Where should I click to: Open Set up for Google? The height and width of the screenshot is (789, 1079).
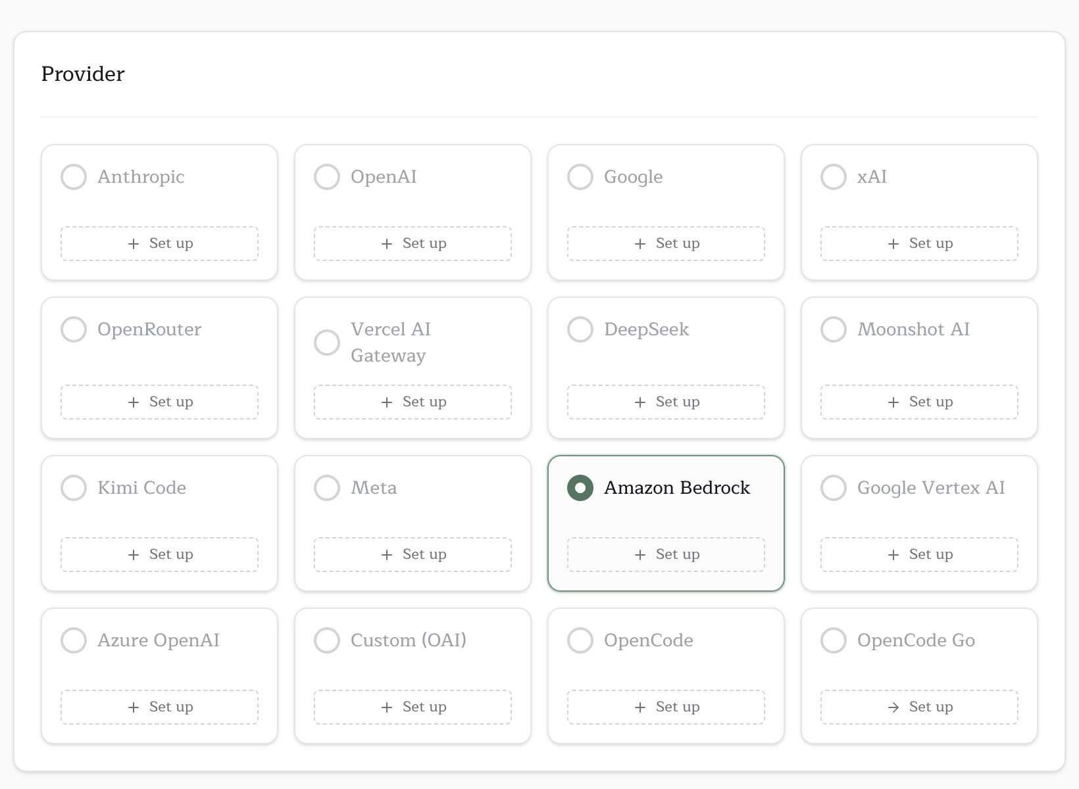(666, 244)
